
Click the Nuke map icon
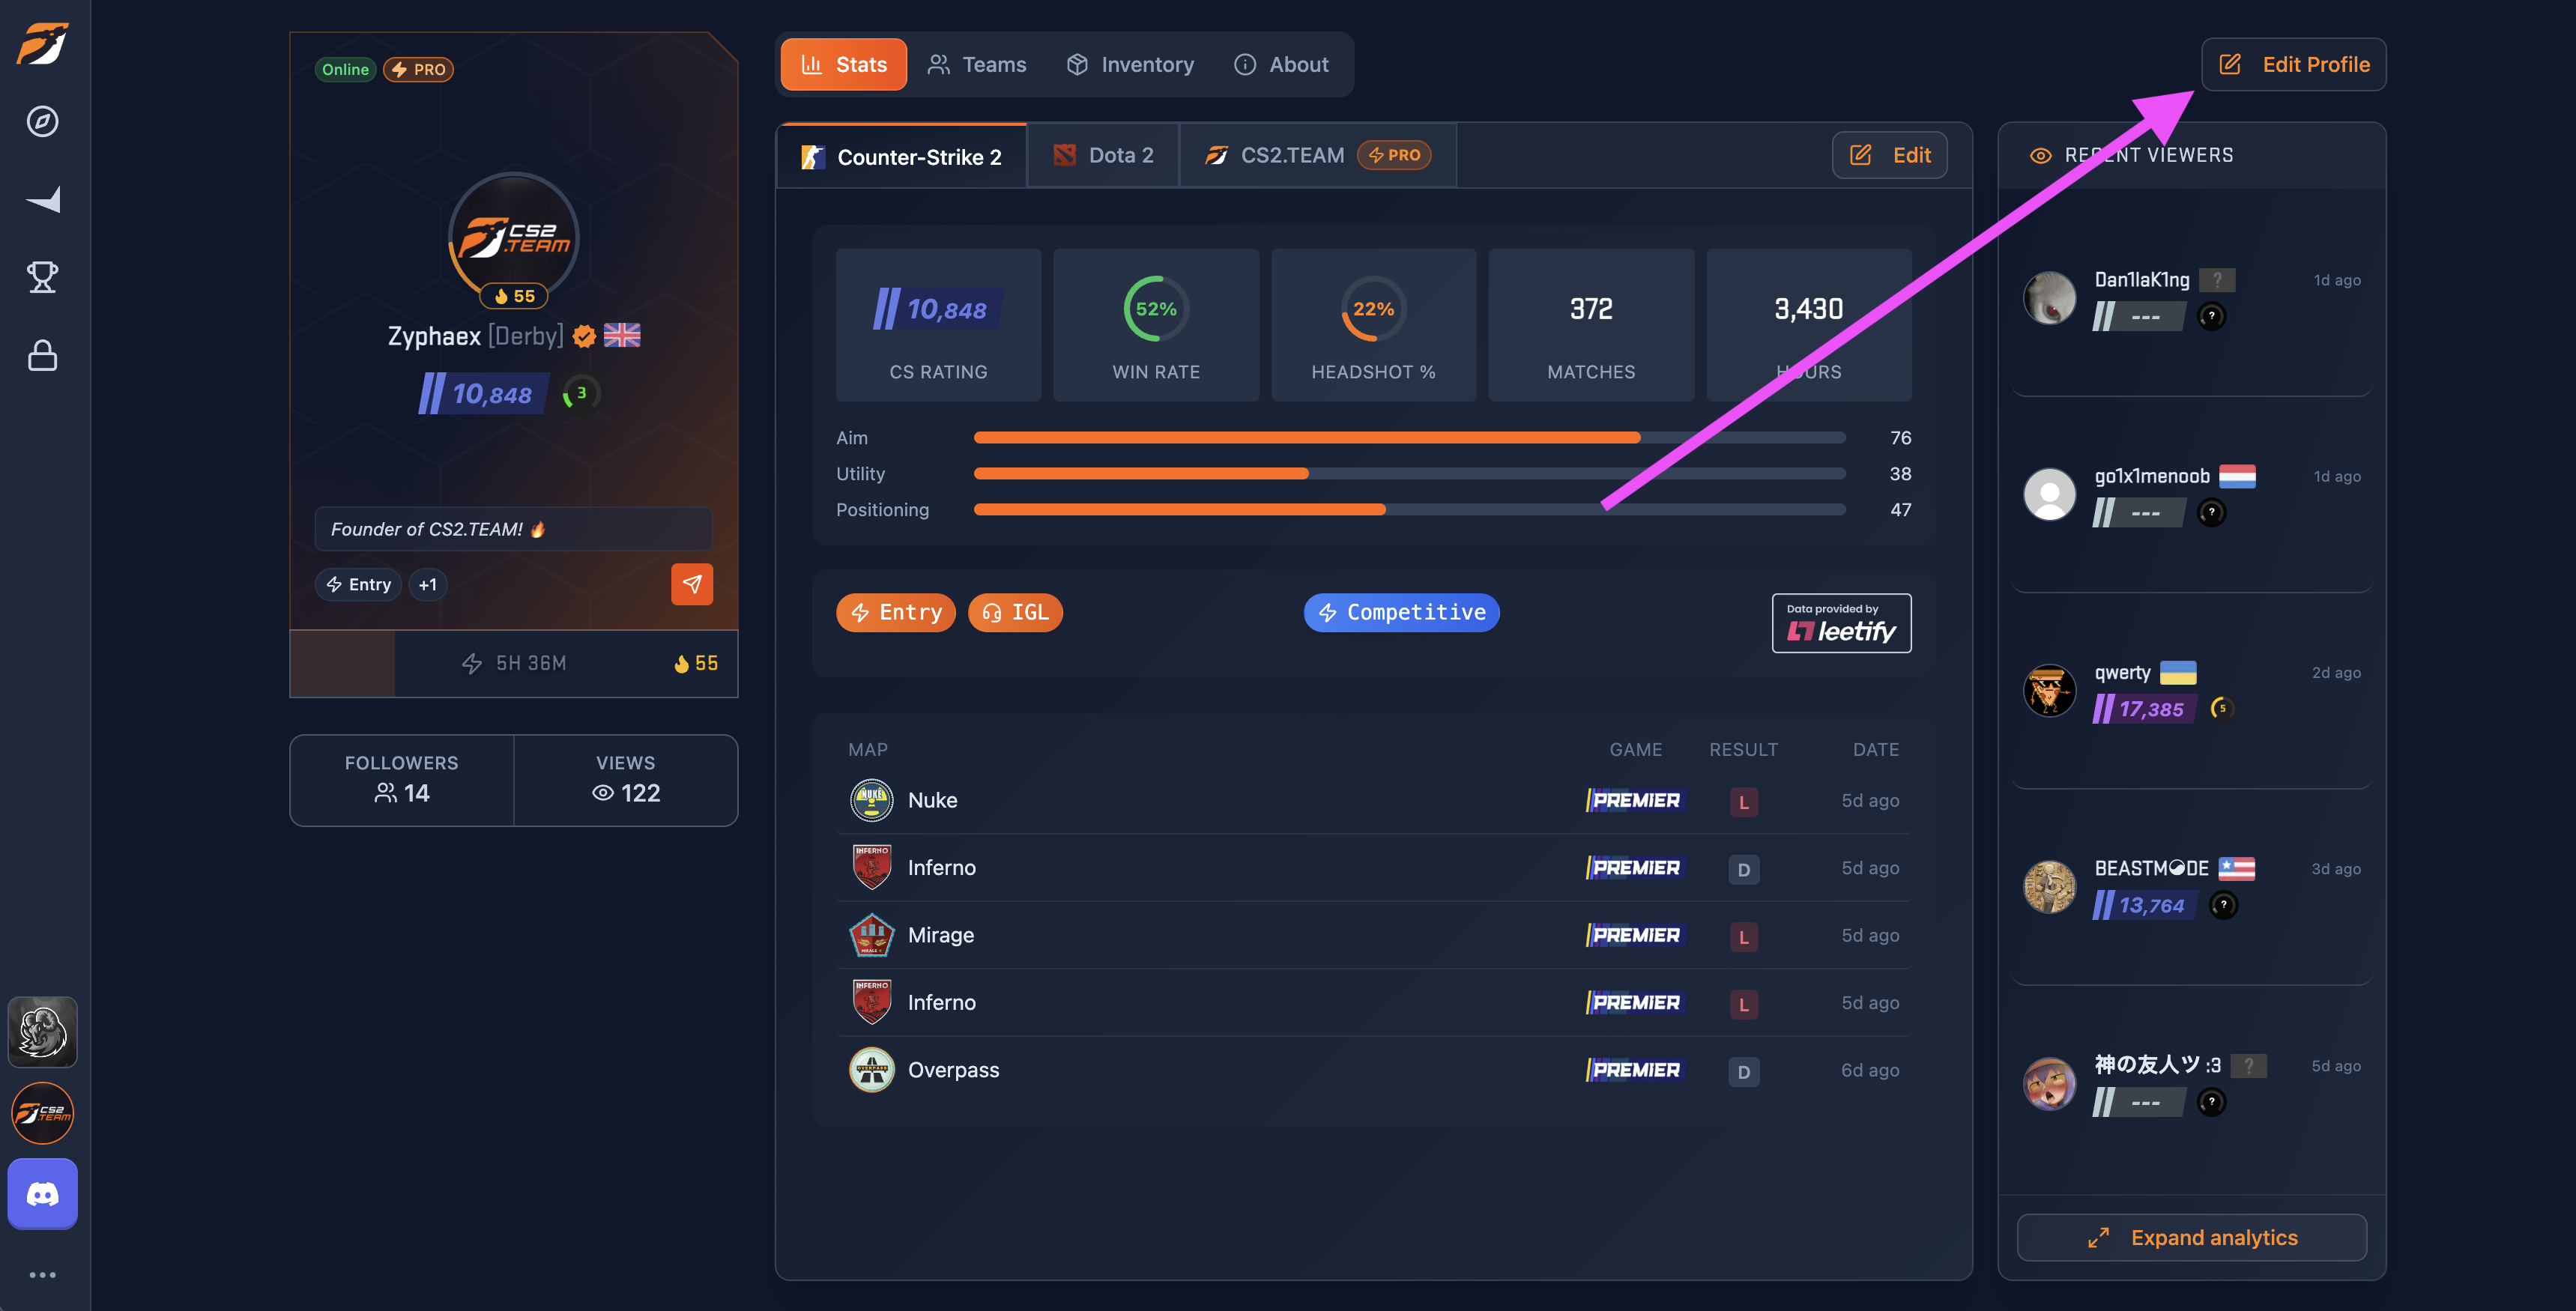[x=871, y=800]
